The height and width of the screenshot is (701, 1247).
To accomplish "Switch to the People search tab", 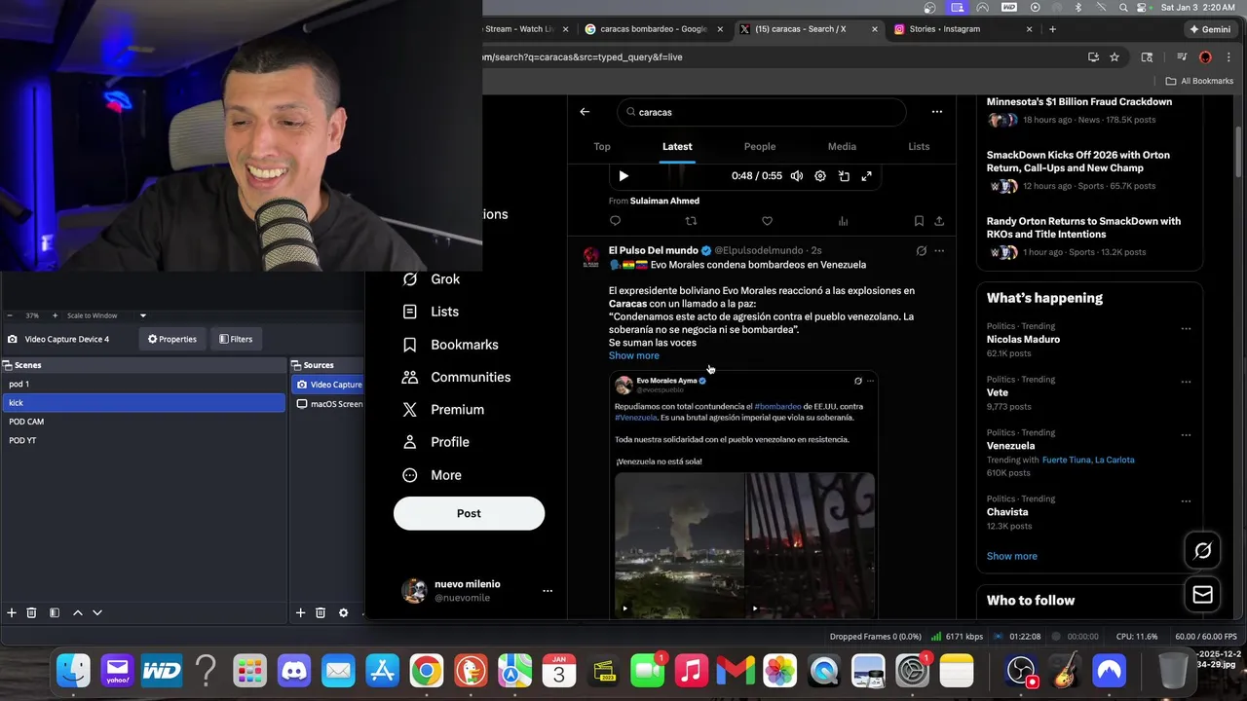I will point(760,147).
